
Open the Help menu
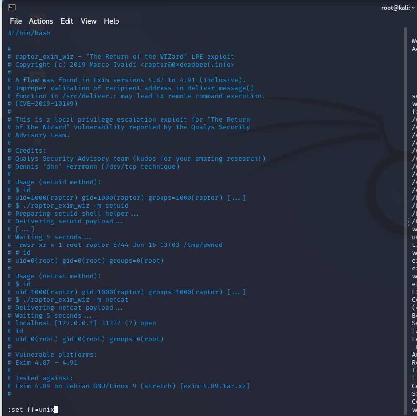click(x=112, y=21)
